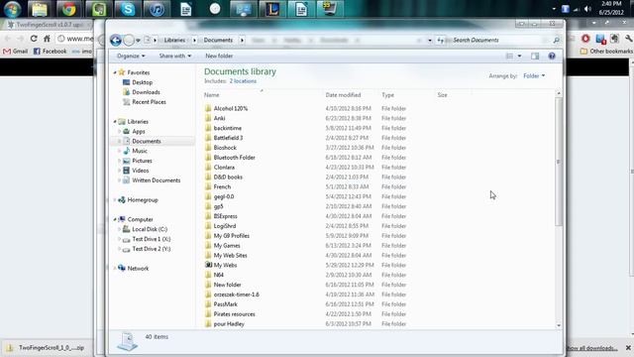Open Skype from the taskbar
The height and width of the screenshot is (357, 634).
coord(128,9)
